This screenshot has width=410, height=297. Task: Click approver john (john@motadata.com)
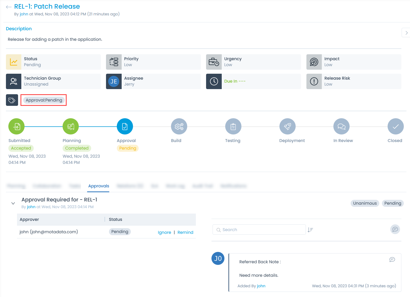(49, 232)
